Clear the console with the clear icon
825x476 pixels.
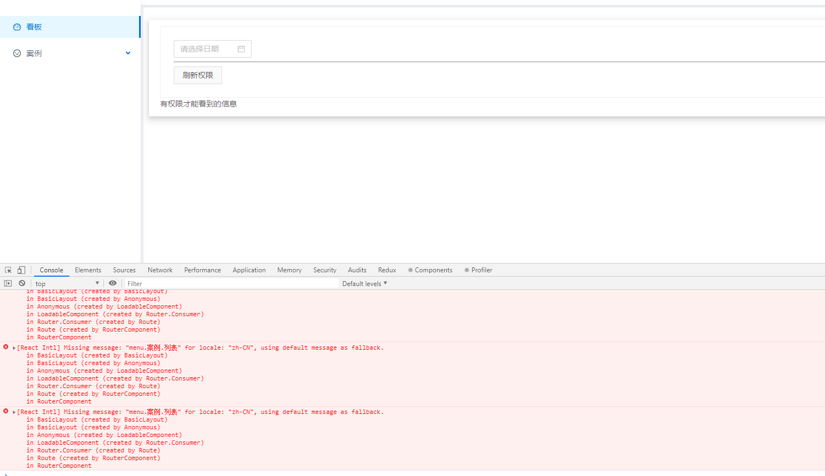pos(22,283)
